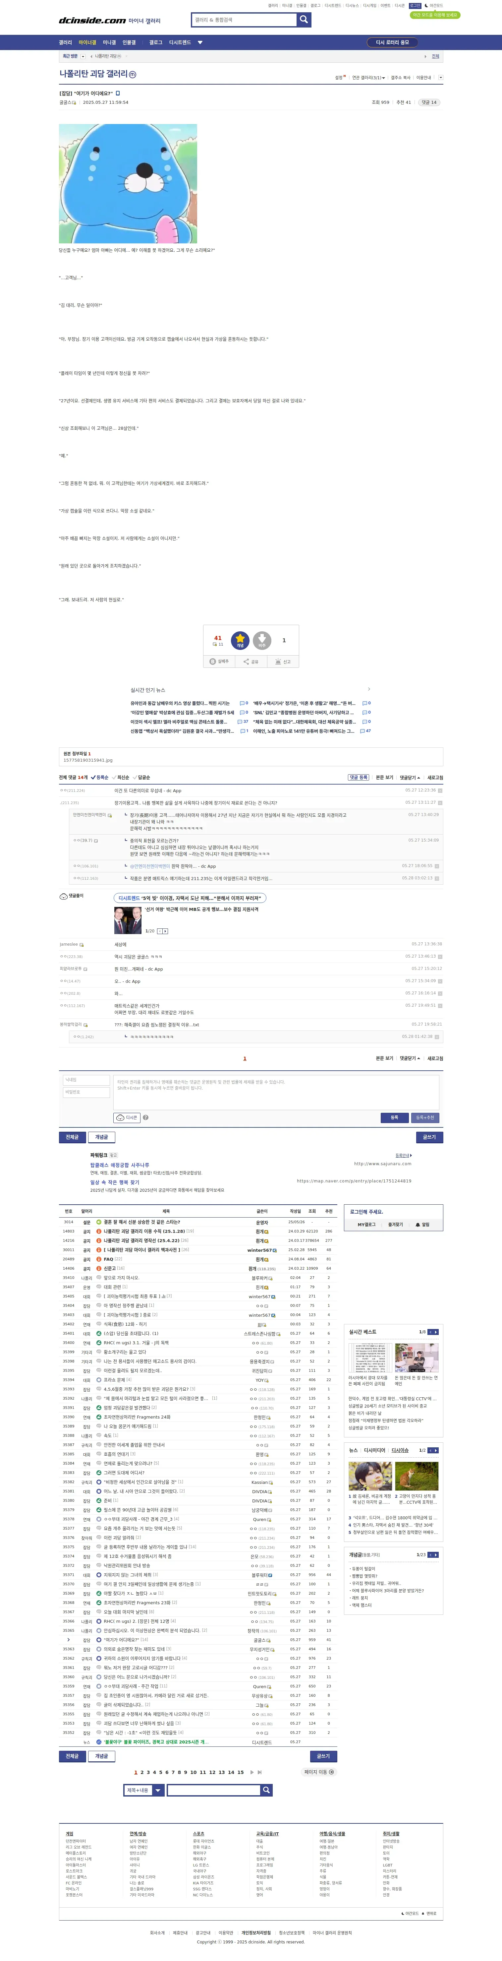Open the 갤로그 tab in navigation bar

pos(156,43)
